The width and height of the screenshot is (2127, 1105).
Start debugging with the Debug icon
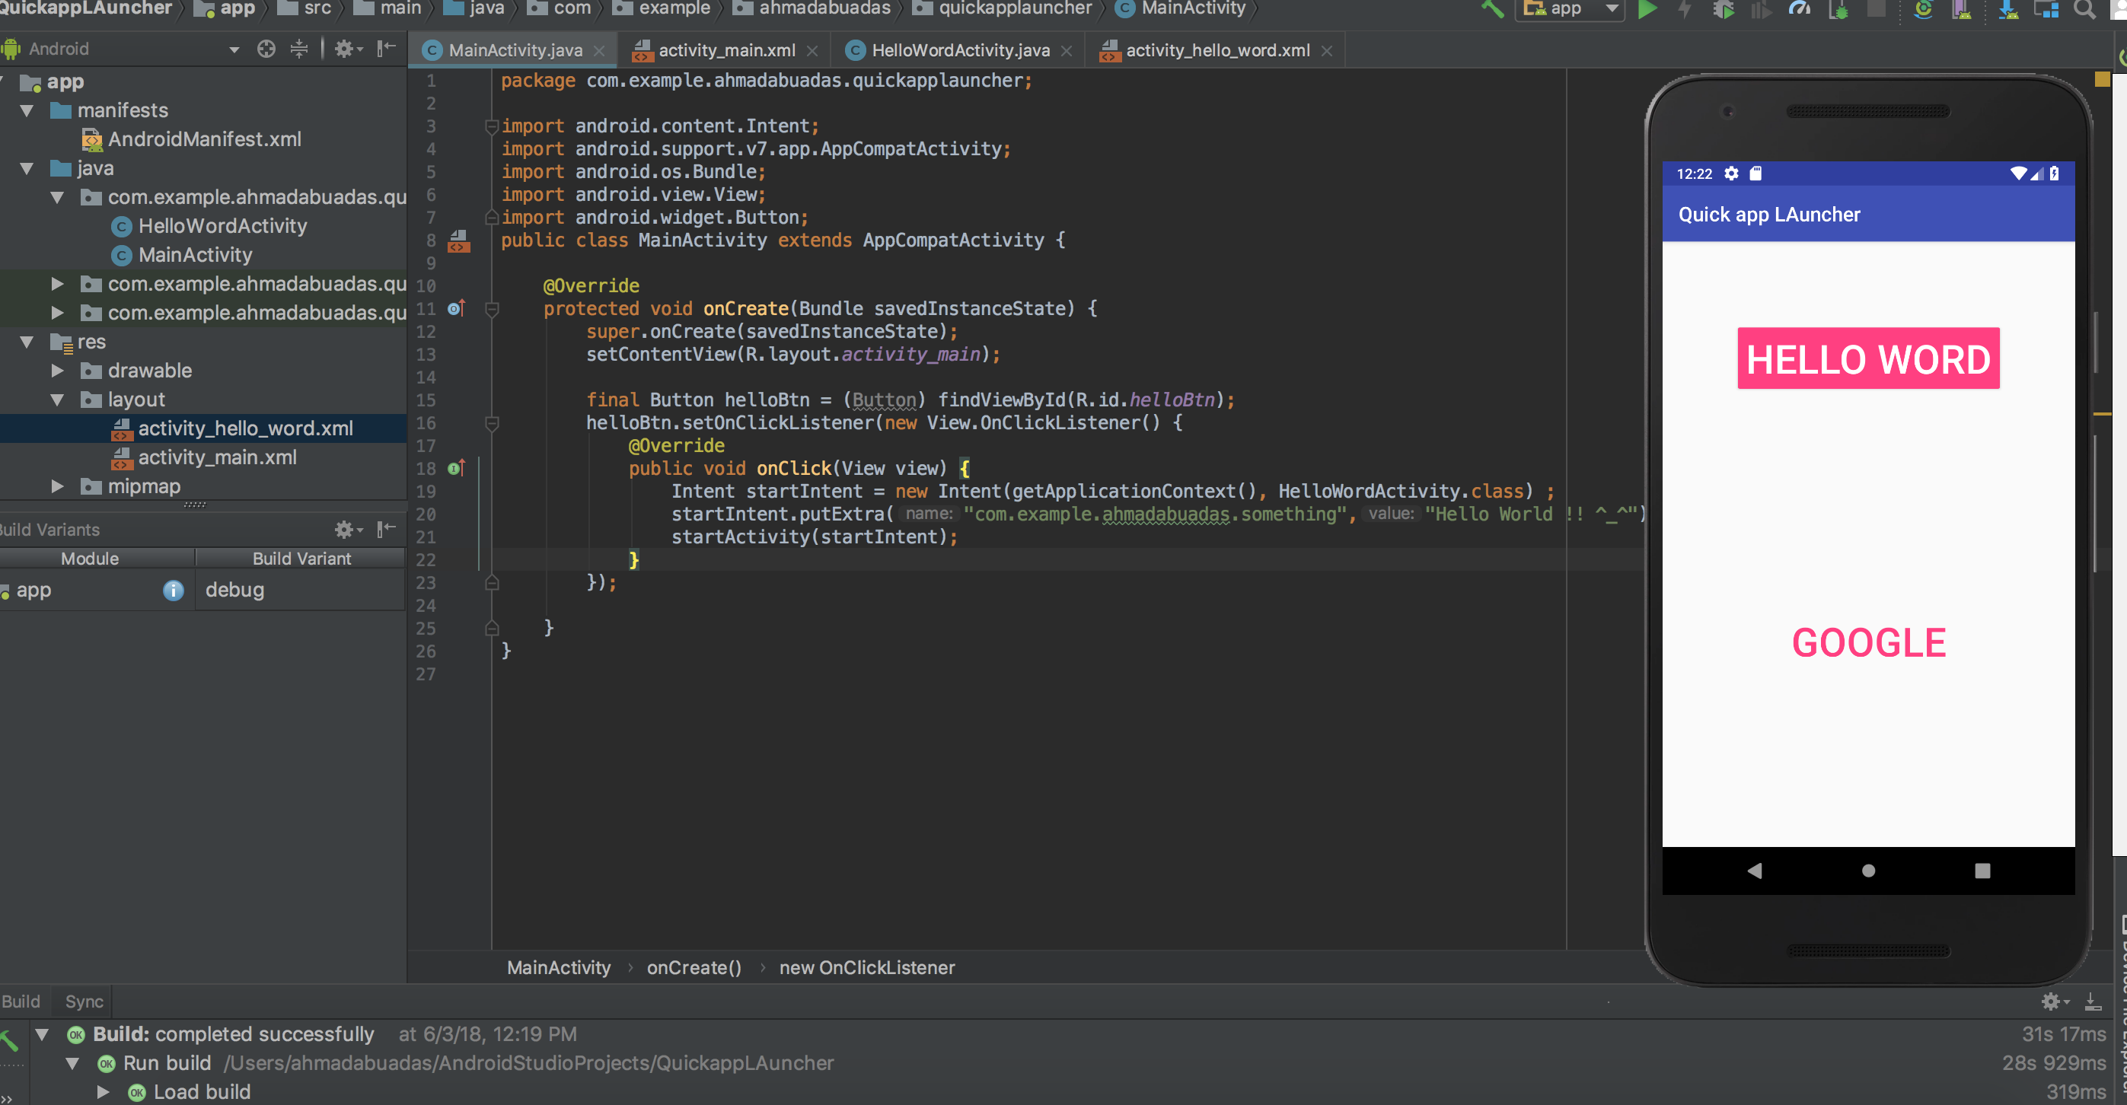coord(1723,11)
